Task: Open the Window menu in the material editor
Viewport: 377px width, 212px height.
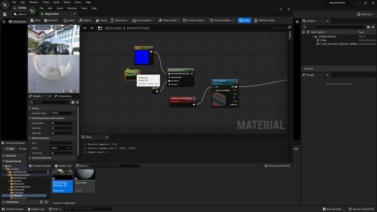Action: (72, 8)
